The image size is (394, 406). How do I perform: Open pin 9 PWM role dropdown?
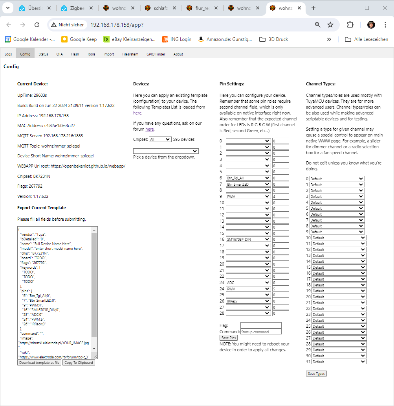pyautogui.click(x=248, y=197)
